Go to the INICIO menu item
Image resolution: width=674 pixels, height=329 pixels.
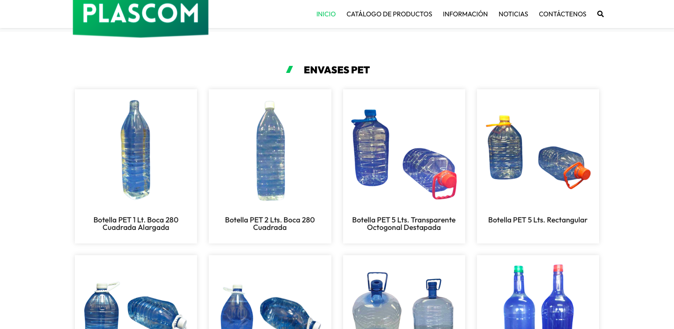pos(326,14)
